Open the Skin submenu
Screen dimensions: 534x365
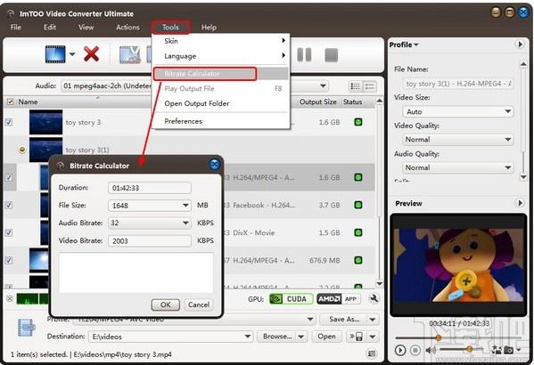pos(221,41)
